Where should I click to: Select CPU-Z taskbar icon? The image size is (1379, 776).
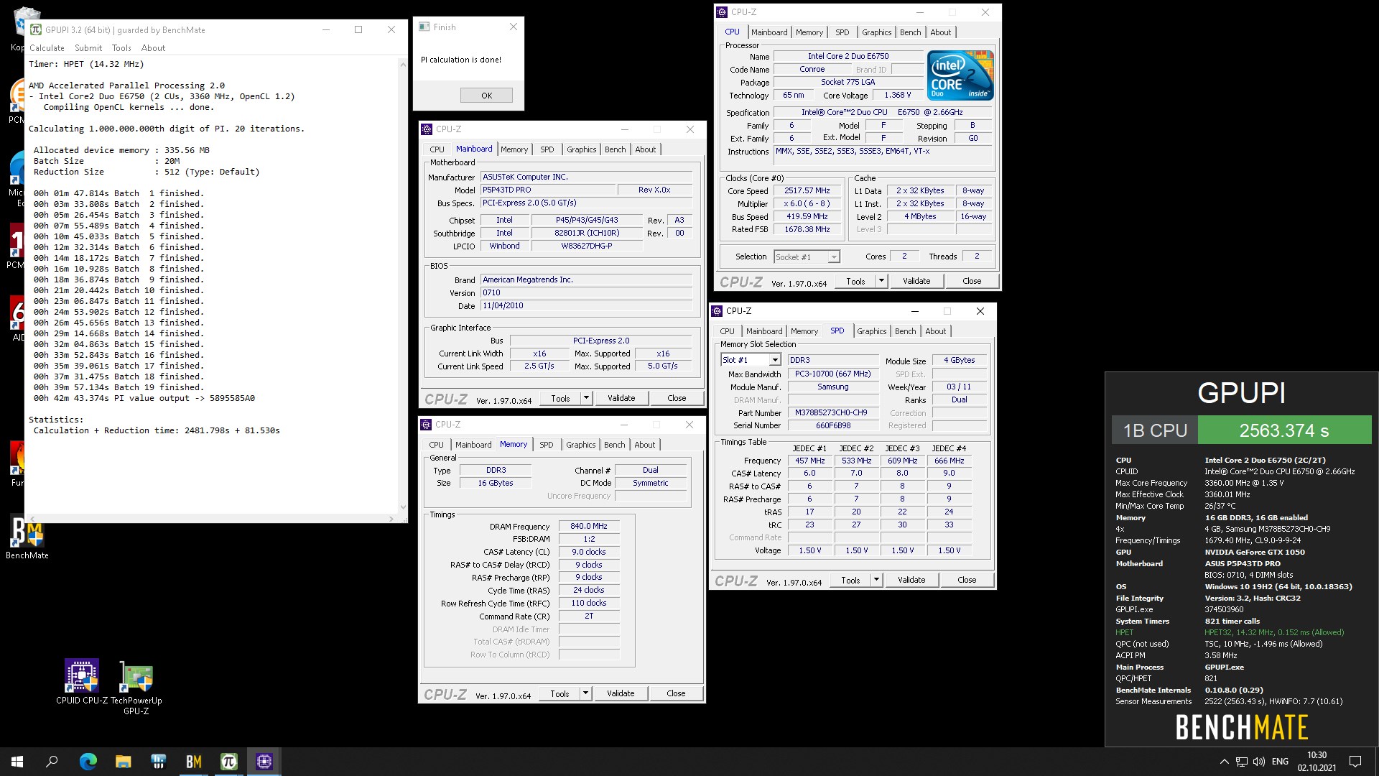(264, 762)
